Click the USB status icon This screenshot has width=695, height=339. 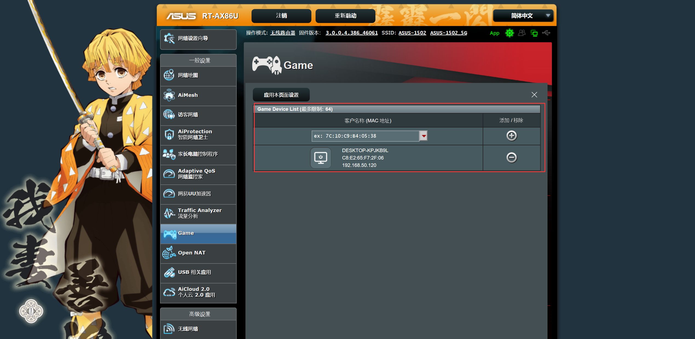click(x=546, y=33)
